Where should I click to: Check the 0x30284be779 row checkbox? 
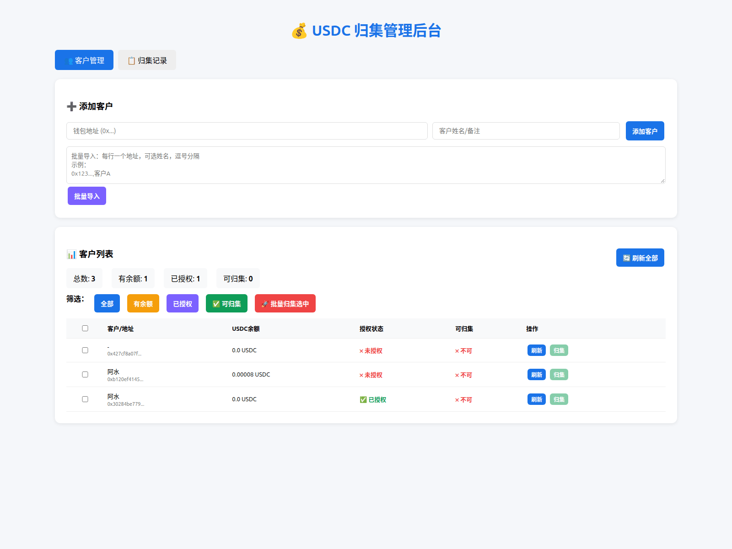[85, 399]
